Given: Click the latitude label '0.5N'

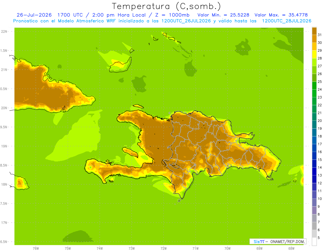Looking at the screenshot, I should [4, 89].
